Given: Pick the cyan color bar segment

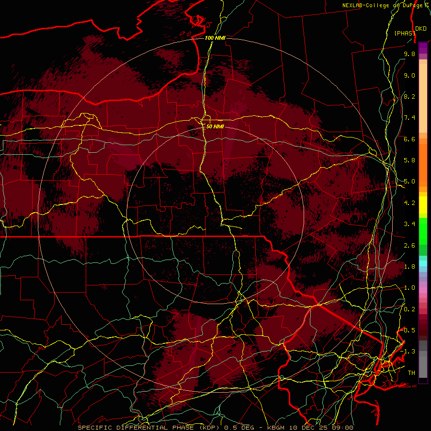Looking at the screenshot, I should [423, 263].
